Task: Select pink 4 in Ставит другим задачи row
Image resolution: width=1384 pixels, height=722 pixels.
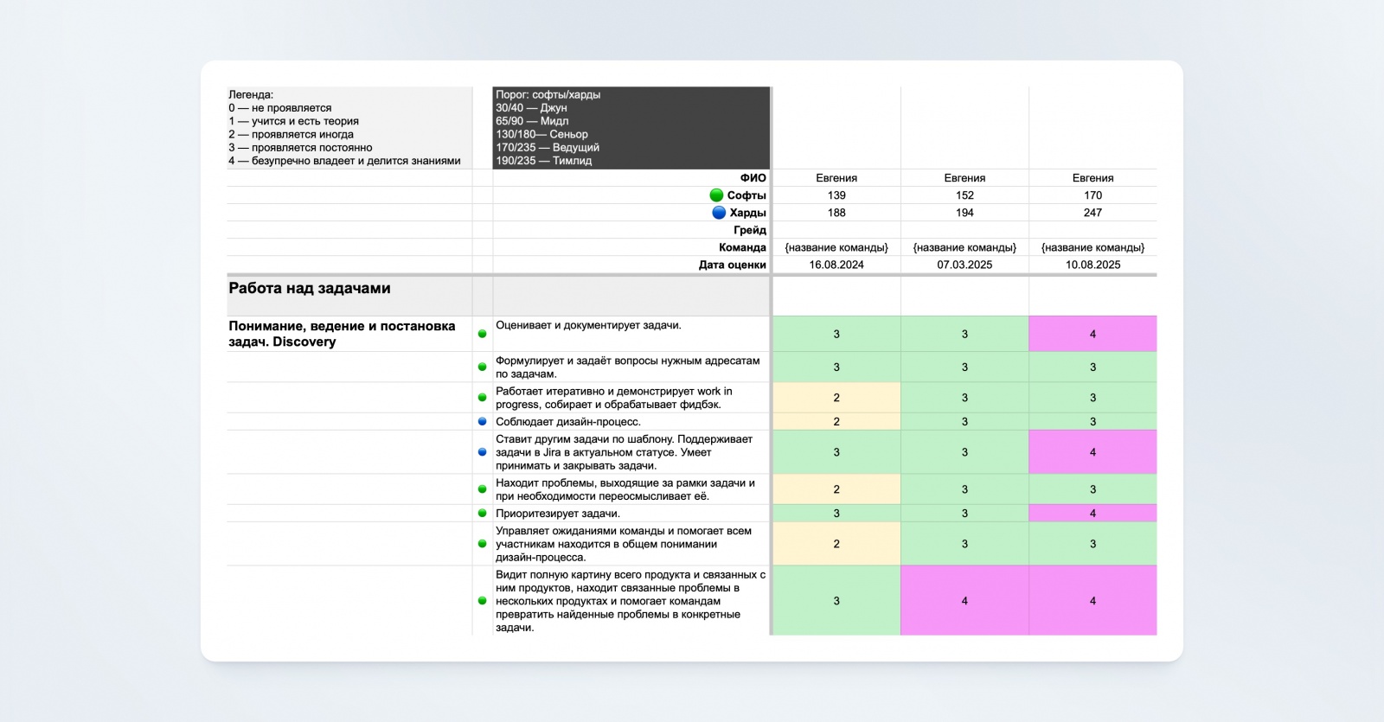Action: coord(1092,452)
